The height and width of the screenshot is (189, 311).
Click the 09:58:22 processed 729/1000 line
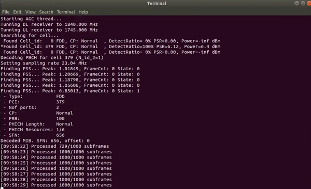click(55, 146)
